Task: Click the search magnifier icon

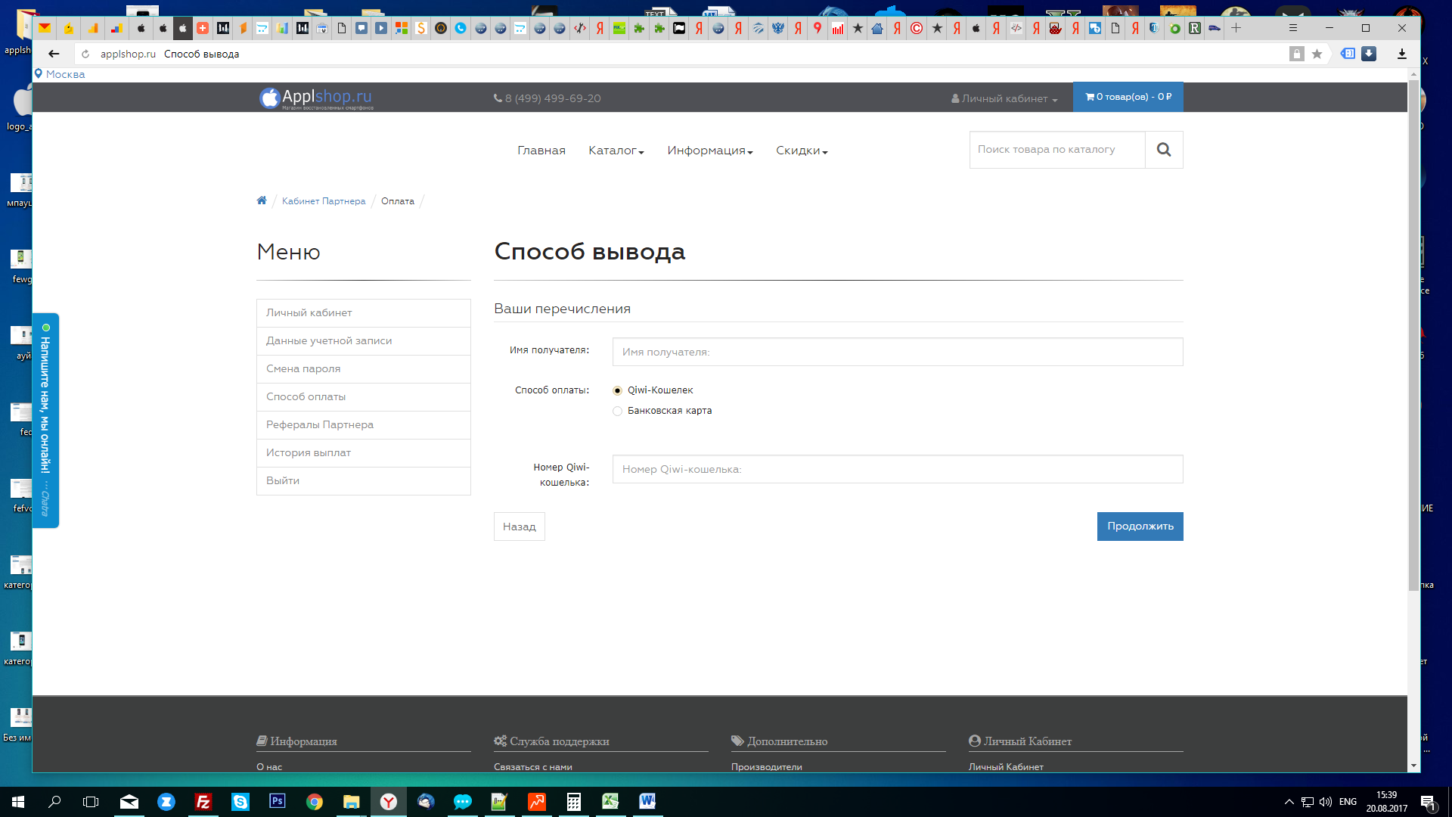Action: (1164, 150)
